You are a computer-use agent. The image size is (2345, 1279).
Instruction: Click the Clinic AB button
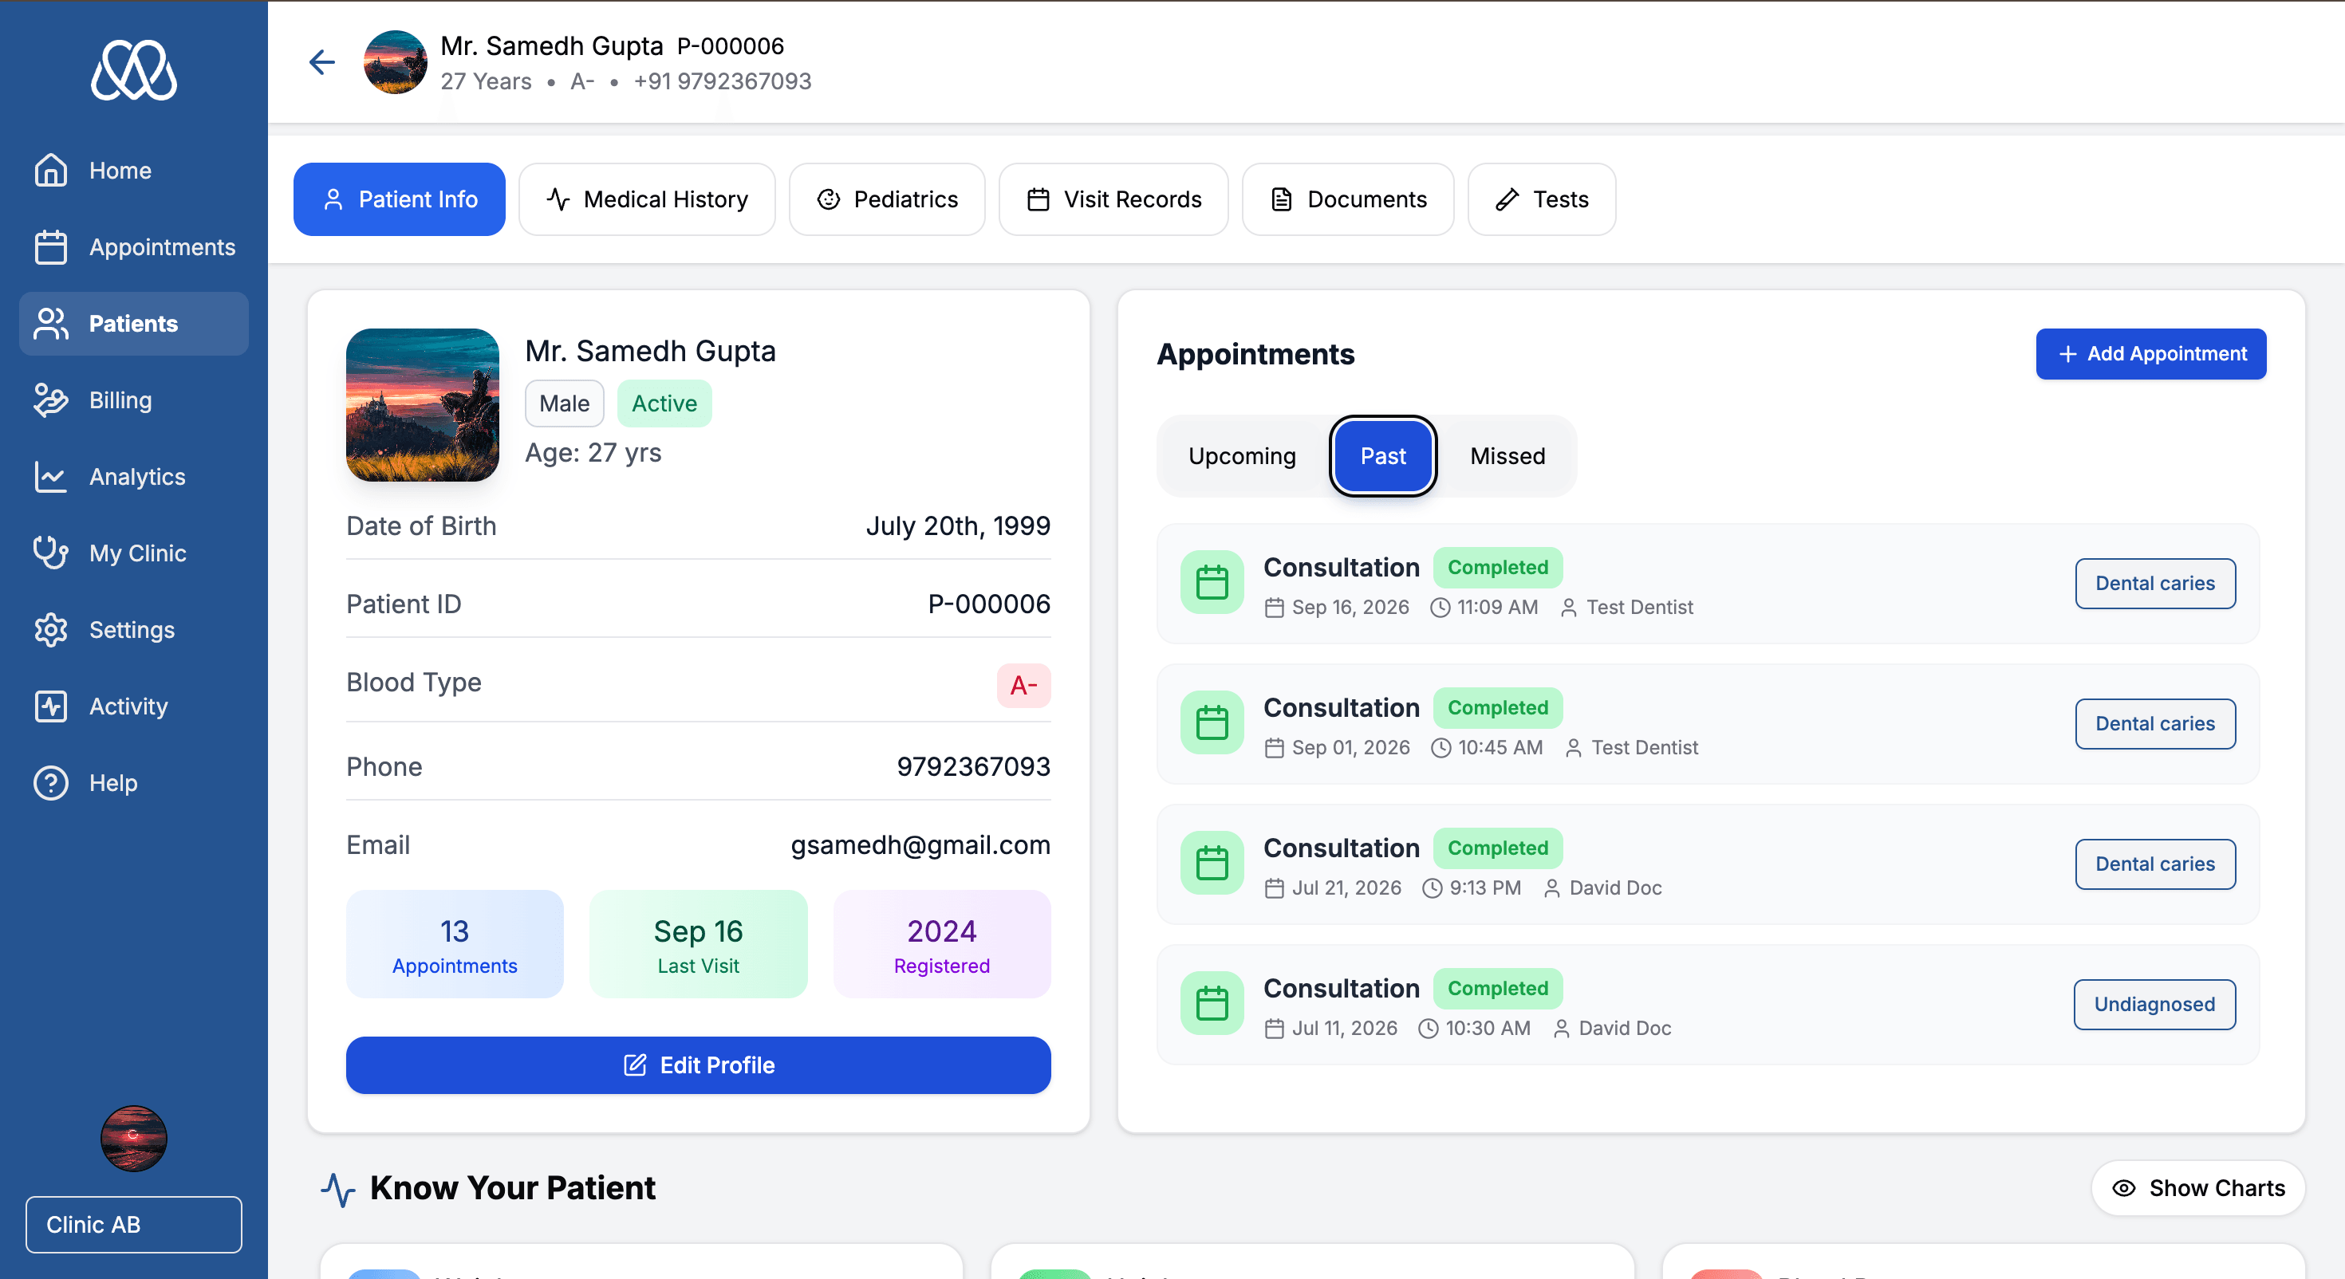134,1225
